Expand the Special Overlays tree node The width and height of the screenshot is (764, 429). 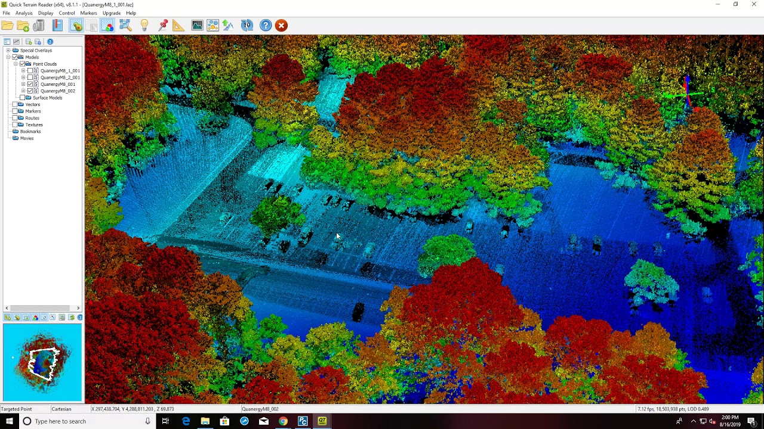[x=8, y=51]
